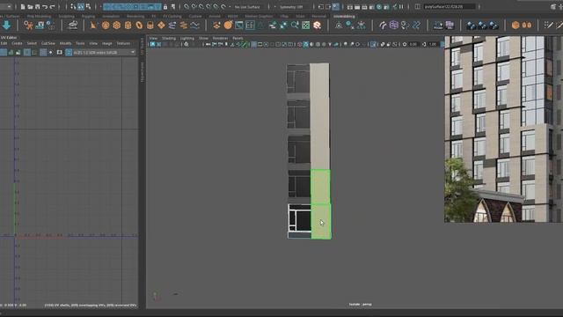Click the gamma value field in viewport toolbar

click(433, 44)
